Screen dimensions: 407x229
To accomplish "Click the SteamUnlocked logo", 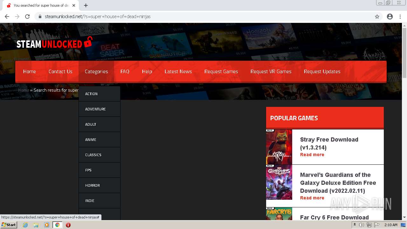I will pyautogui.click(x=54, y=43).
